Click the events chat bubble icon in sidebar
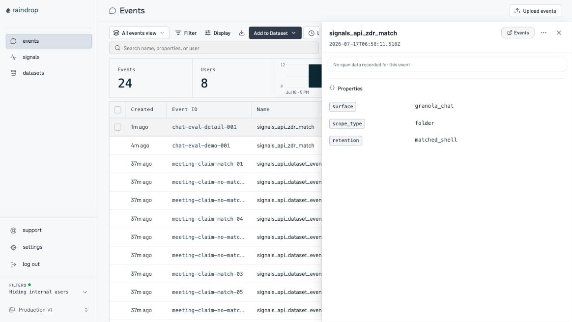This screenshot has width=572, height=322. click(13, 41)
